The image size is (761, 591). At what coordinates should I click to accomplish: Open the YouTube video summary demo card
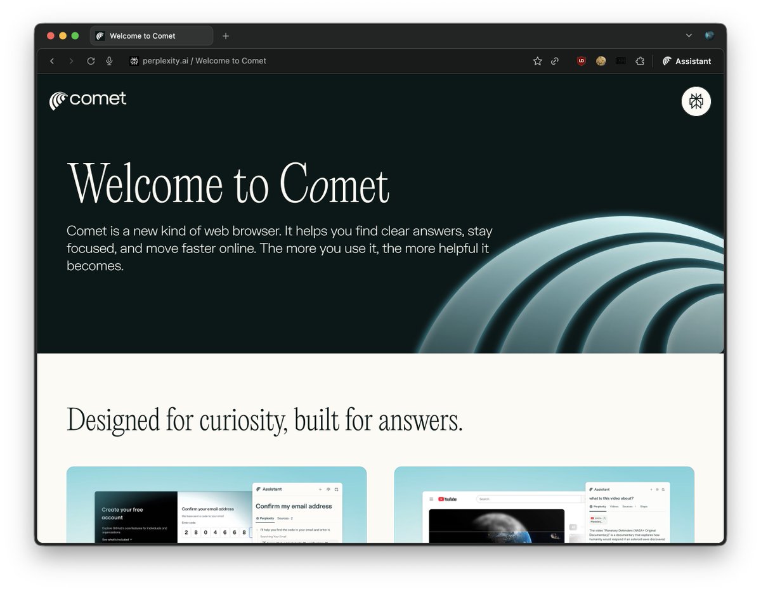544,505
